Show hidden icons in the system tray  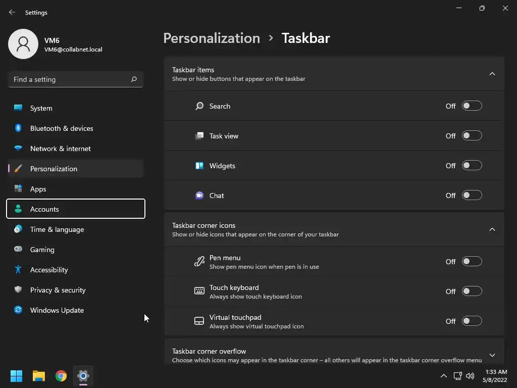(443, 376)
